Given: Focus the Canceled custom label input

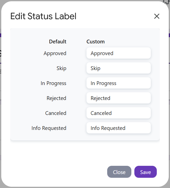Looking at the screenshot, I should (119, 113).
